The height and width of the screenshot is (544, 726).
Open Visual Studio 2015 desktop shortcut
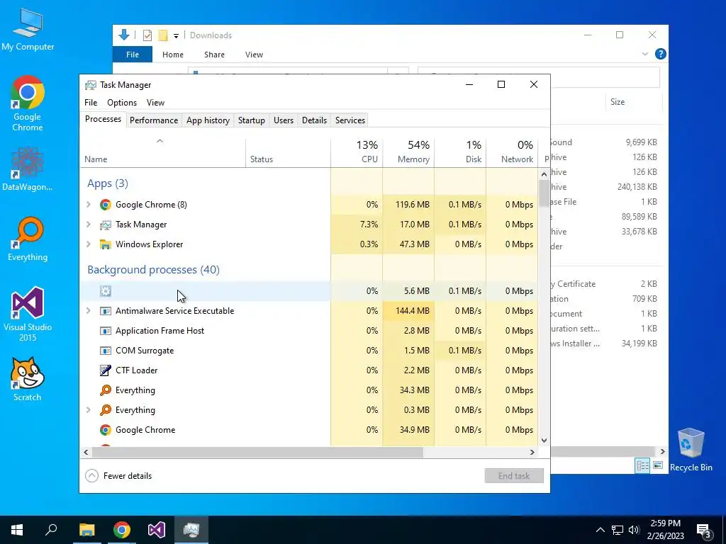(x=28, y=314)
